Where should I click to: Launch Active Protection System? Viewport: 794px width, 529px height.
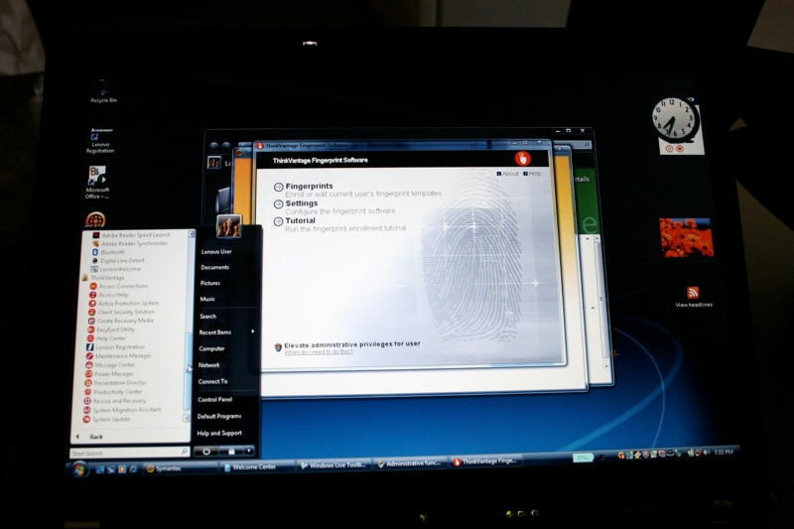coord(124,304)
